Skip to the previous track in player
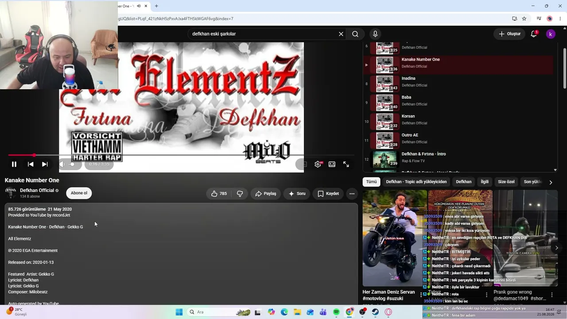 click(x=31, y=164)
